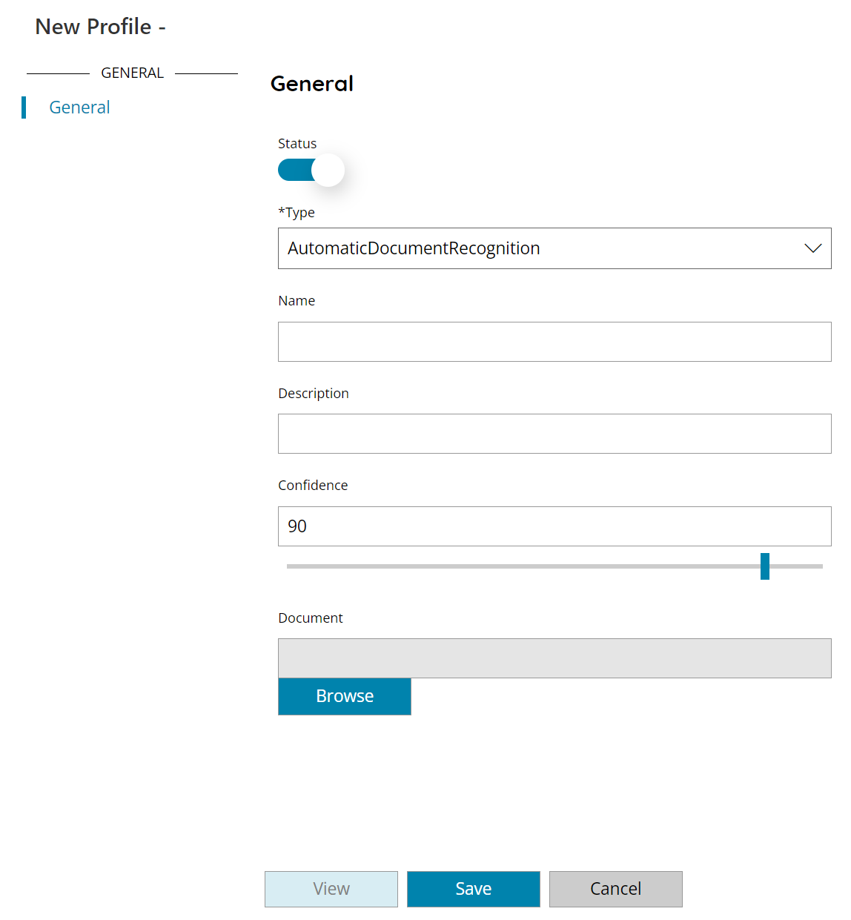Select General in the left sidebar
The height and width of the screenshot is (920, 851).
coord(79,107)
